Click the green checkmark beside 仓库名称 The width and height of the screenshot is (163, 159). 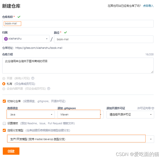pos(19,17)
